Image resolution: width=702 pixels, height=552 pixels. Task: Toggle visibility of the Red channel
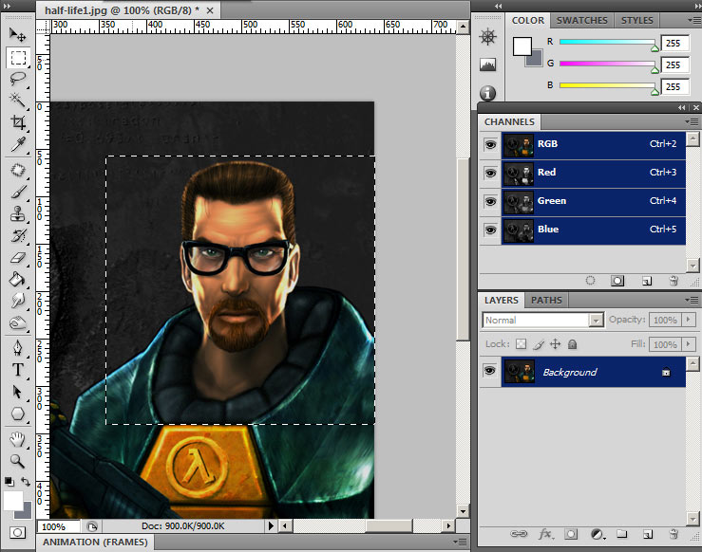pos(490,173)
